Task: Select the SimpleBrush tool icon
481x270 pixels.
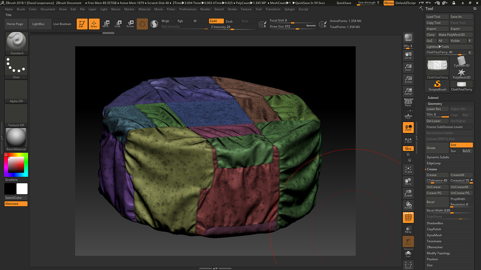Action: (437, 86)
